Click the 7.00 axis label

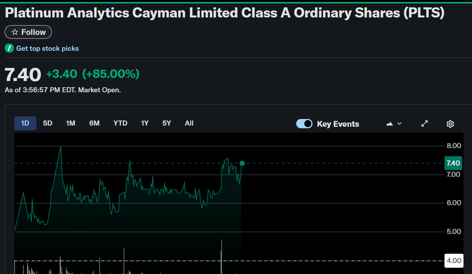pos(453,174)
